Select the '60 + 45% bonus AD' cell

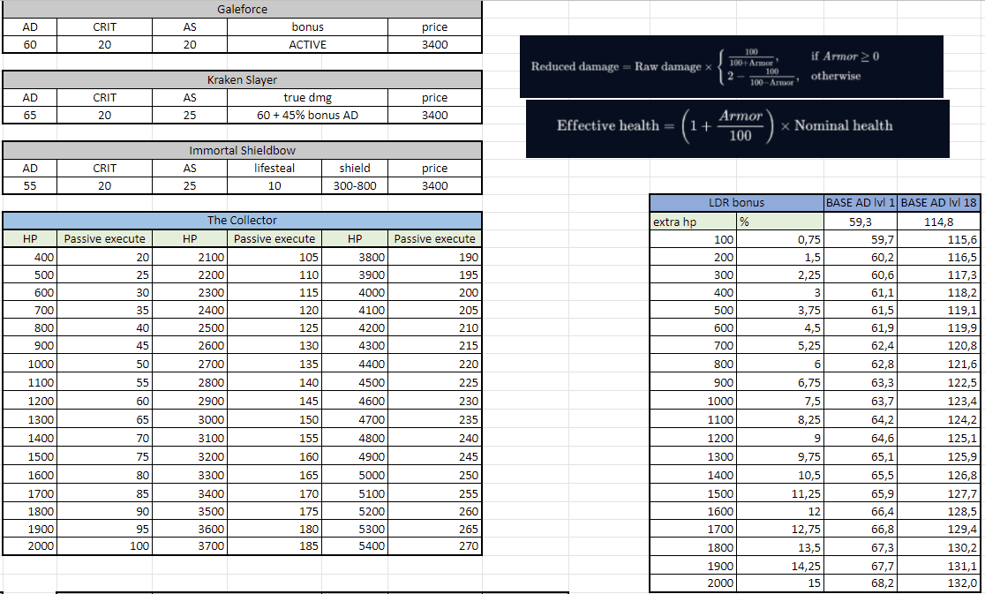pos(307,115)
